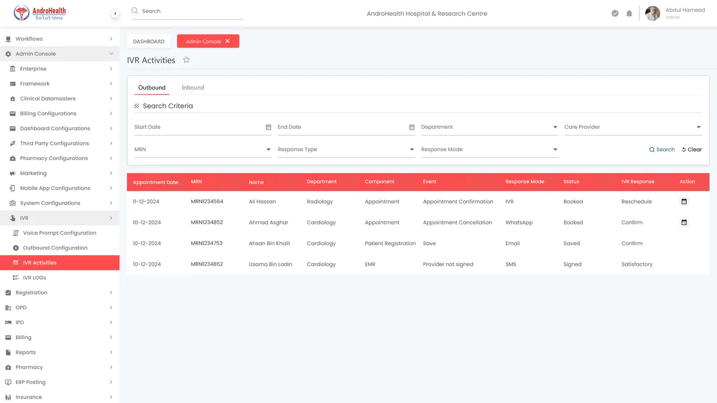Click the Workflows sidebar icon
717x403 pixels.
click(8, 39)
